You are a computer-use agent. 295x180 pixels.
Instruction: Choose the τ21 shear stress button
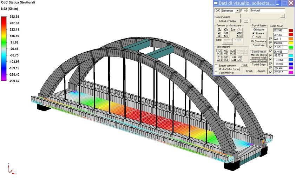(x=219, y=33)
